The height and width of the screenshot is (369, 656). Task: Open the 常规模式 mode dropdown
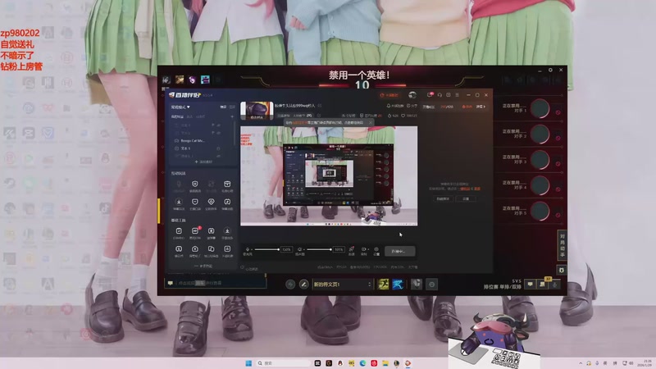click(x=180, y=107)
